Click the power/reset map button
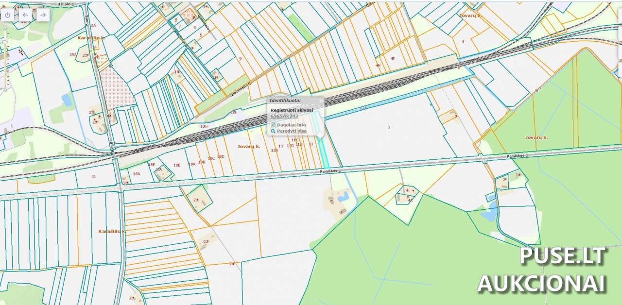This screenshot has width=622, height=305. coord(7,15)
